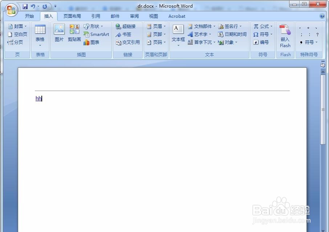Insert the full stop special symbol
Screen dimensions: 329x232
click(308, 28)
